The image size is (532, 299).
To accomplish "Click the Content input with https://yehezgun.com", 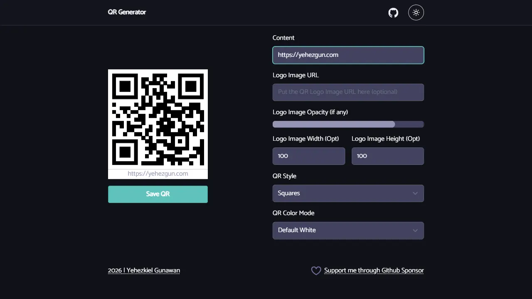I will pyautogui.click(x=348, y=55).
